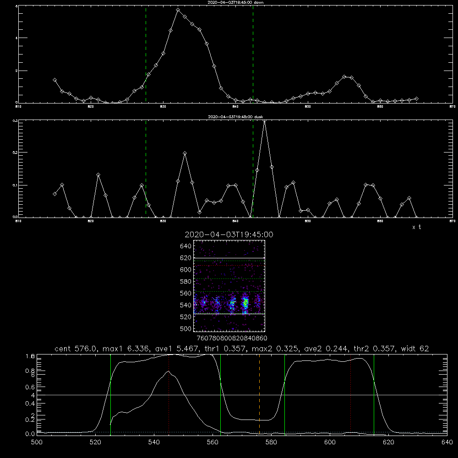Select the spectrogram image title '2020-04-03T19:45:00'
Screen dimensions: 458x458
(x=229, y=234)
